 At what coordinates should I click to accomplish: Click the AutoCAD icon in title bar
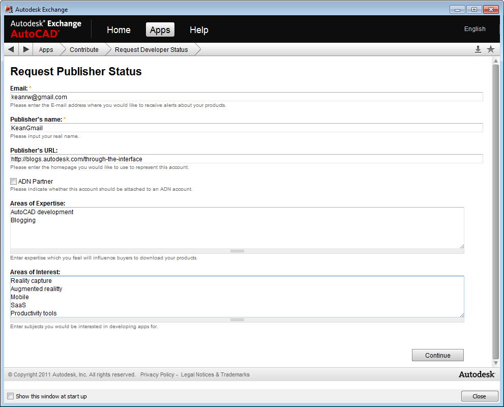click(9, 9)
